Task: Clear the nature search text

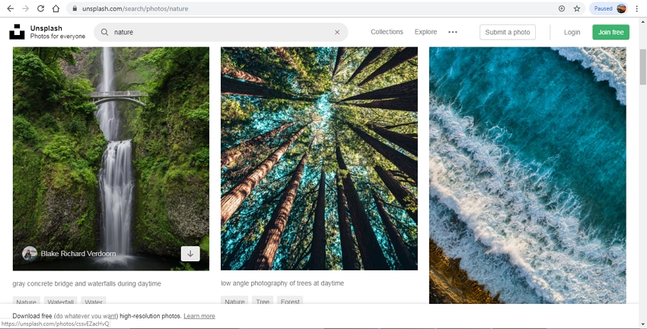Action: [x=337, y=32]
